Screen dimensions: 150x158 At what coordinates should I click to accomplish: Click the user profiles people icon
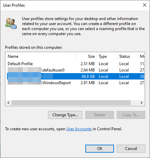(x=11, y=23)
